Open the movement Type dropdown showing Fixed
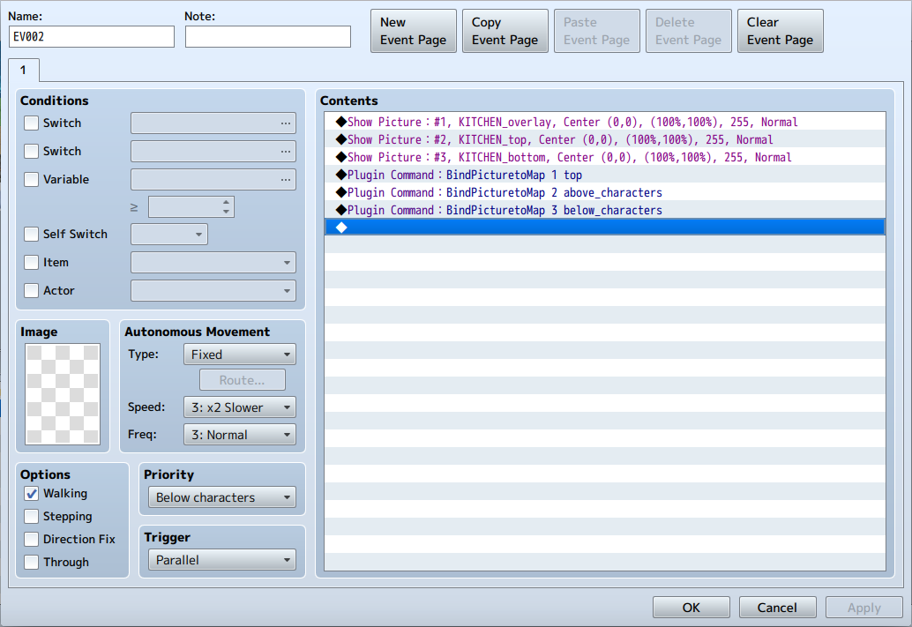Viewport: 912px width, 627px height. (240, 355)
